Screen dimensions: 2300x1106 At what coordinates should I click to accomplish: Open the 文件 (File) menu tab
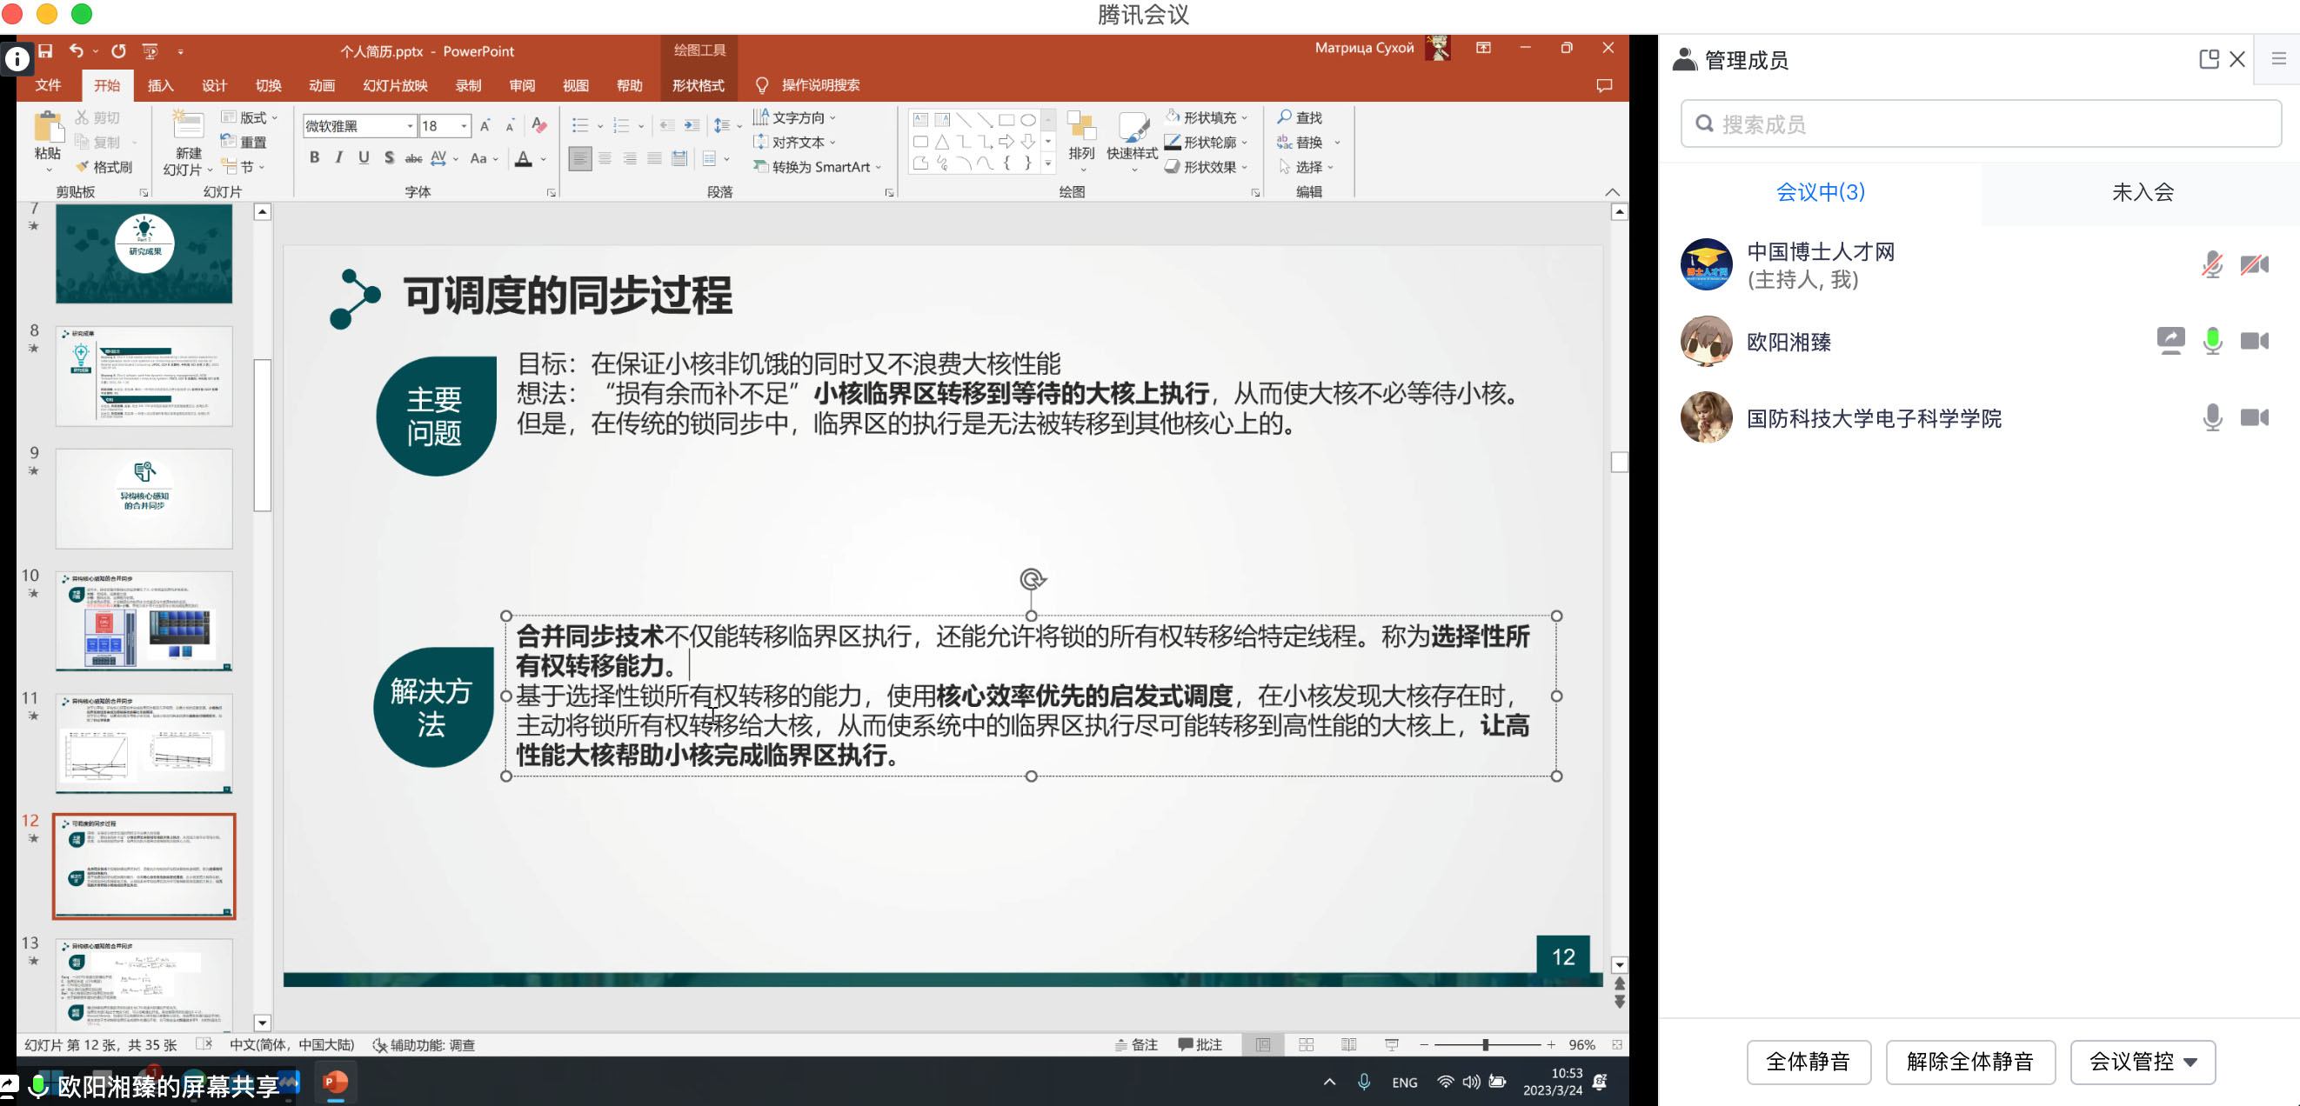click(x=48, y=85)
